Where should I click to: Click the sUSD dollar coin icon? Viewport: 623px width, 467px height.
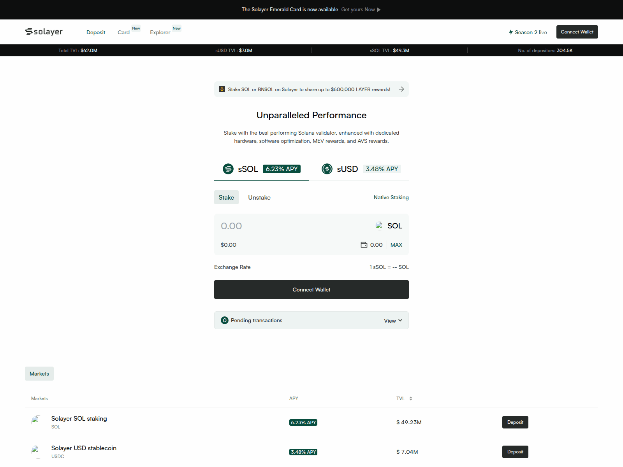pos(327,169)
